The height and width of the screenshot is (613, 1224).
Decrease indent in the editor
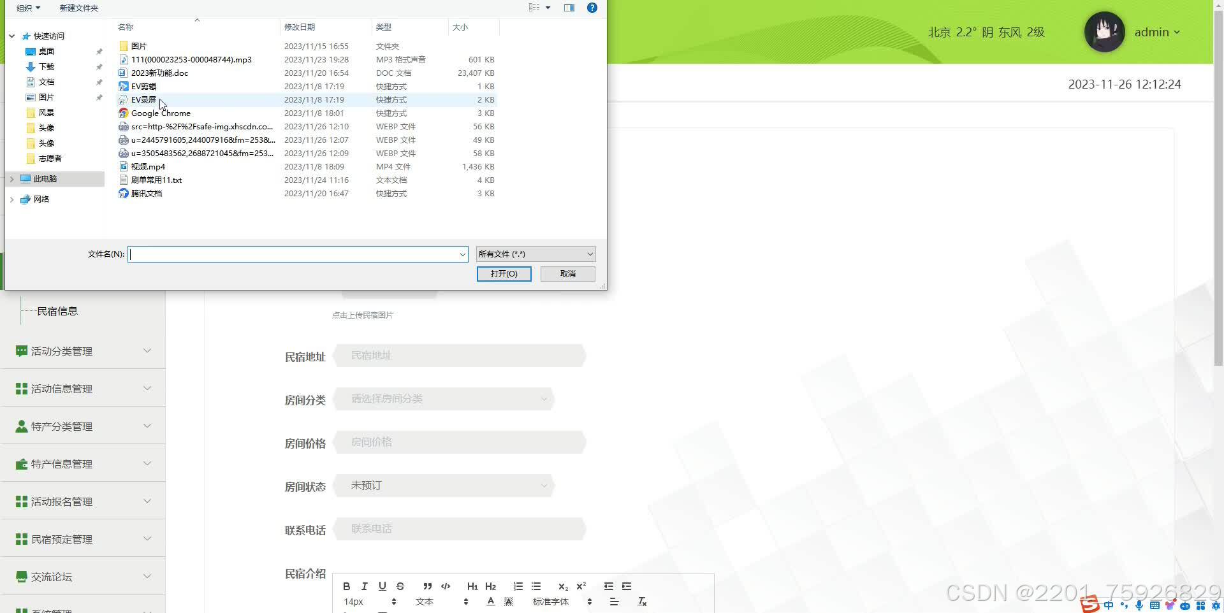point(608,586)
